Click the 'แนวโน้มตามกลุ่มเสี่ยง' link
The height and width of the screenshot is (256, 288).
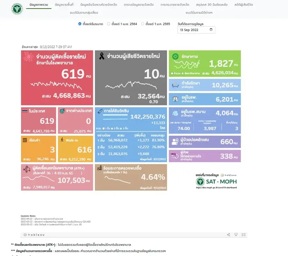(84, 12)
